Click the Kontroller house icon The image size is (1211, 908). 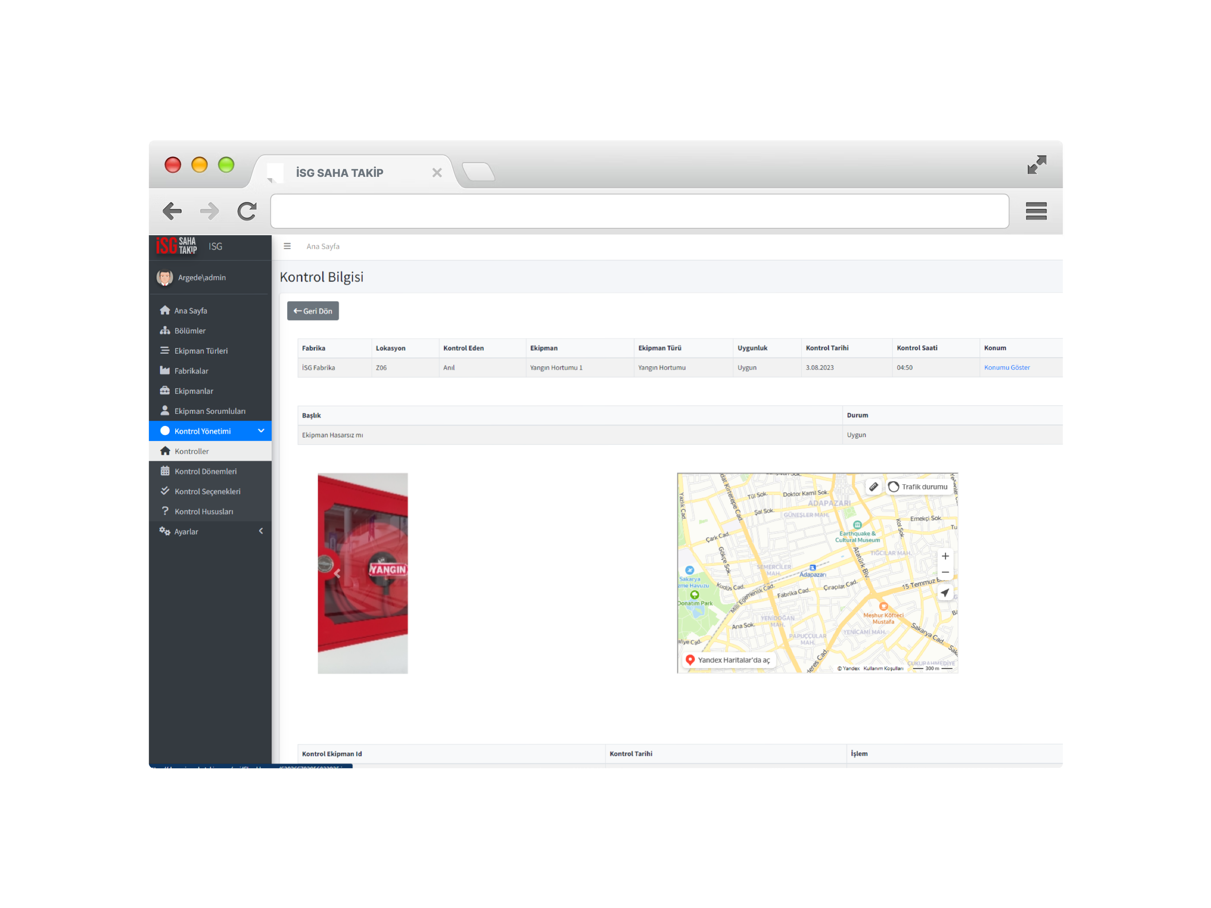point(165,451)
